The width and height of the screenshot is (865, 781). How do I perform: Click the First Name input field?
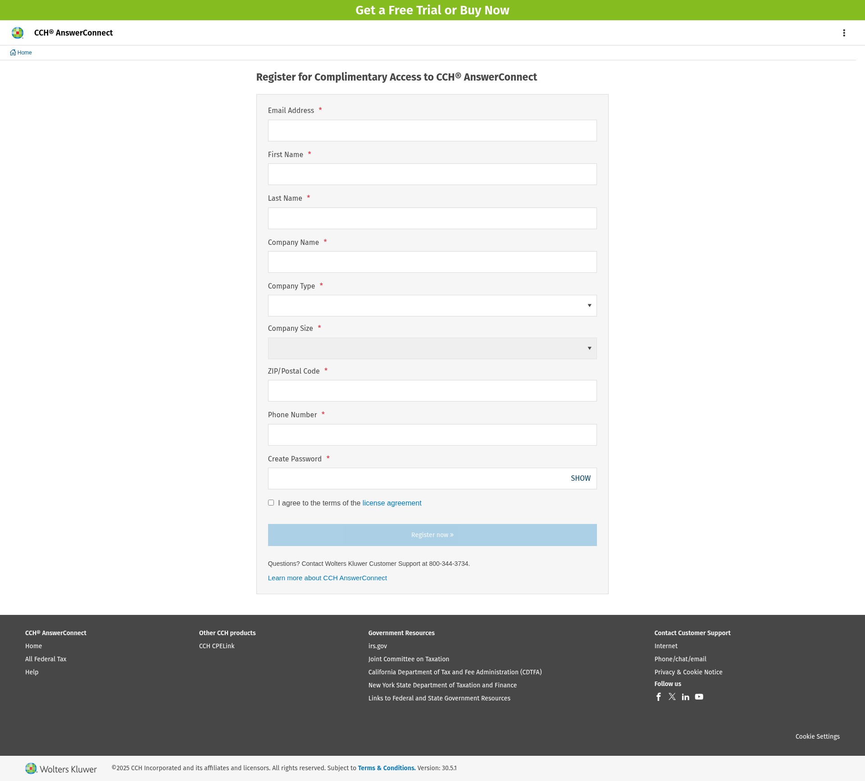pos(432,174)
